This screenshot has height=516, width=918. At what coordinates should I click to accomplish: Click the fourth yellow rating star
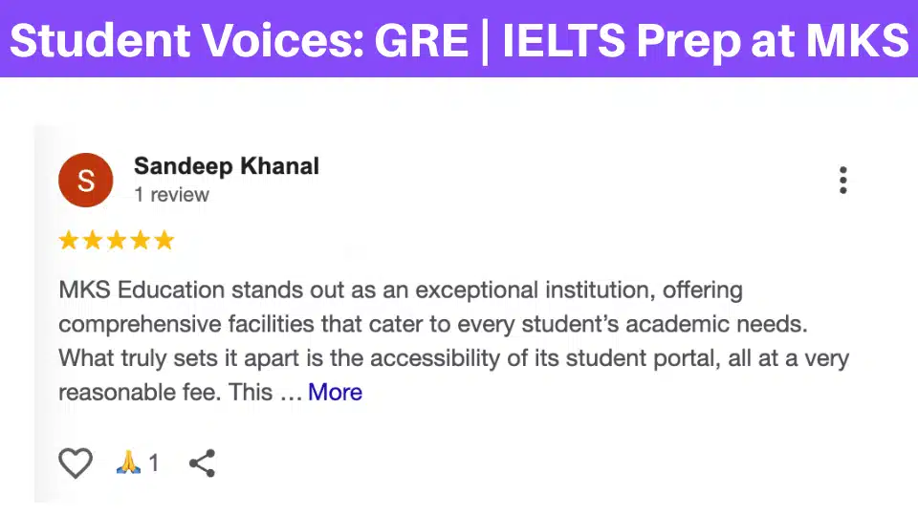pos(141,240)
